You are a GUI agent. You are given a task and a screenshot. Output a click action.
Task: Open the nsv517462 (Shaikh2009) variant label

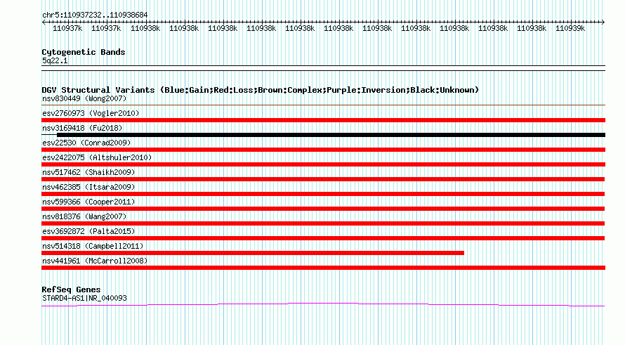pos(88,172)
